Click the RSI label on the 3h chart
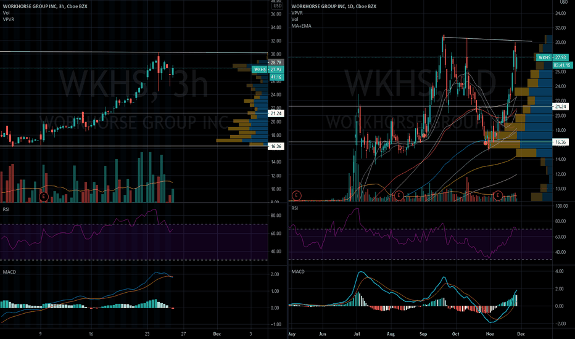Image resolution: width=575 pixels, height=339 pixels. (6, 210)
